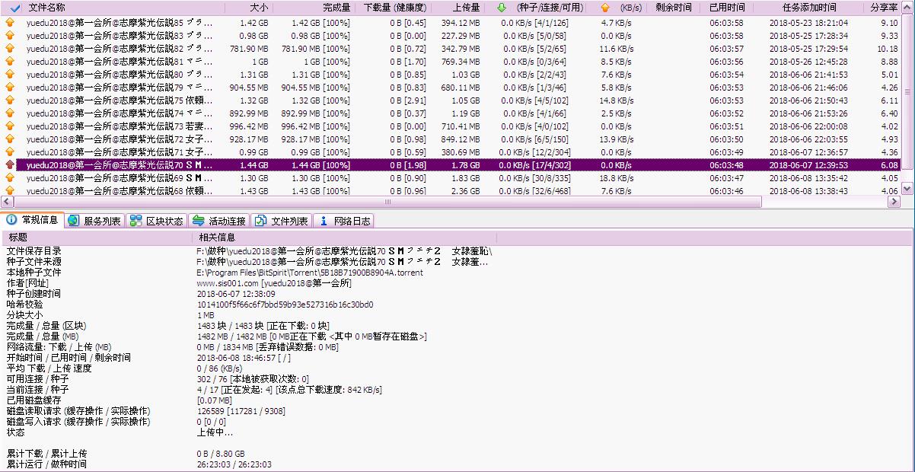The width and height of the screenshot is (915, 472).
Task: Click the orange upload arrow column icon
Action: [604, 8]
